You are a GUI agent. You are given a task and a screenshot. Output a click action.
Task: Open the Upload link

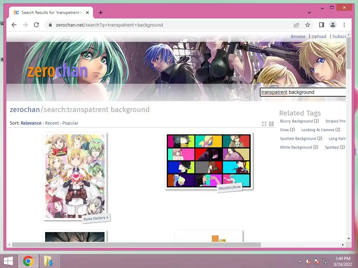coord(319,36)
